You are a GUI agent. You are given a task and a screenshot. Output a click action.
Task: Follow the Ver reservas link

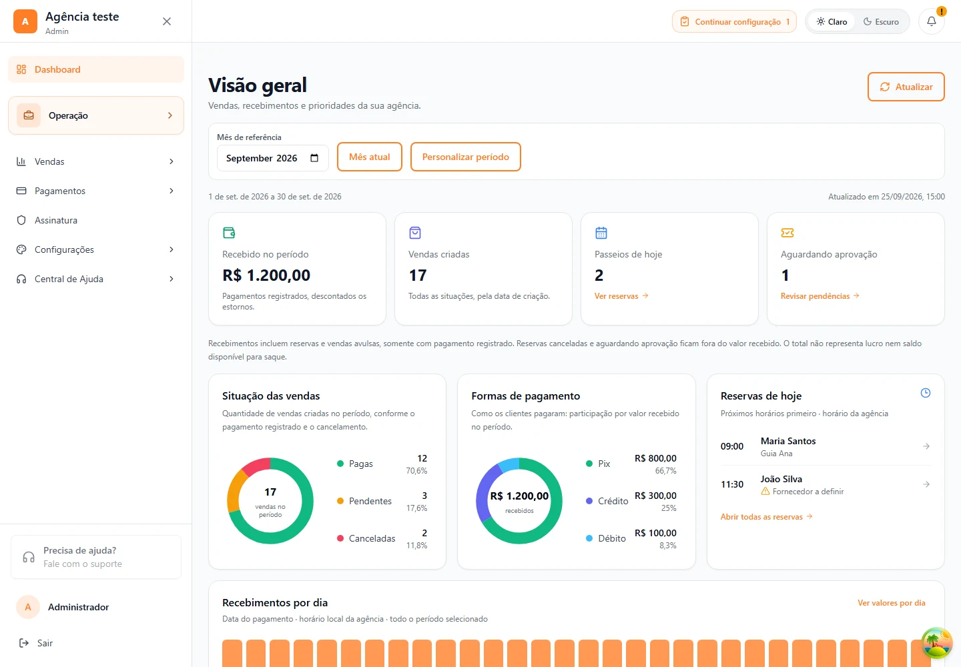coord(621,296)
